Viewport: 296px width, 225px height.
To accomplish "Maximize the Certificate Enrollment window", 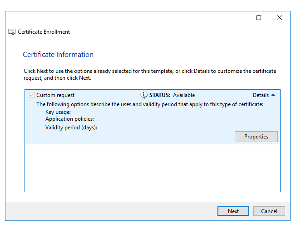I will click(259, 18).
